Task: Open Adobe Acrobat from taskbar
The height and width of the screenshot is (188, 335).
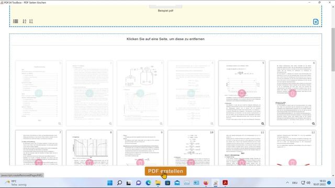Action: pos(225,183)
